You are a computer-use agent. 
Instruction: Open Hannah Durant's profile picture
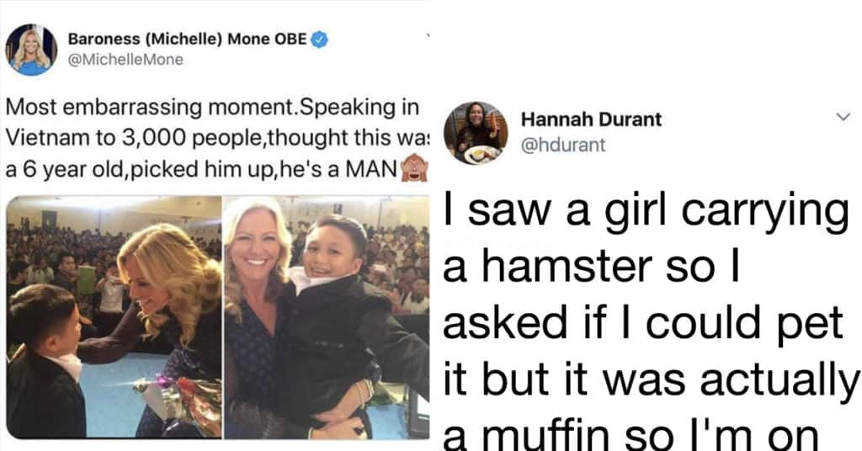coord(476,132)
